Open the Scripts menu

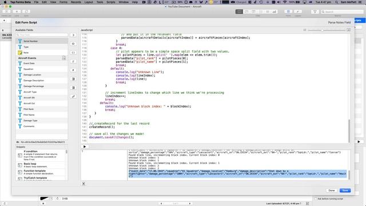tap(110, 2)
